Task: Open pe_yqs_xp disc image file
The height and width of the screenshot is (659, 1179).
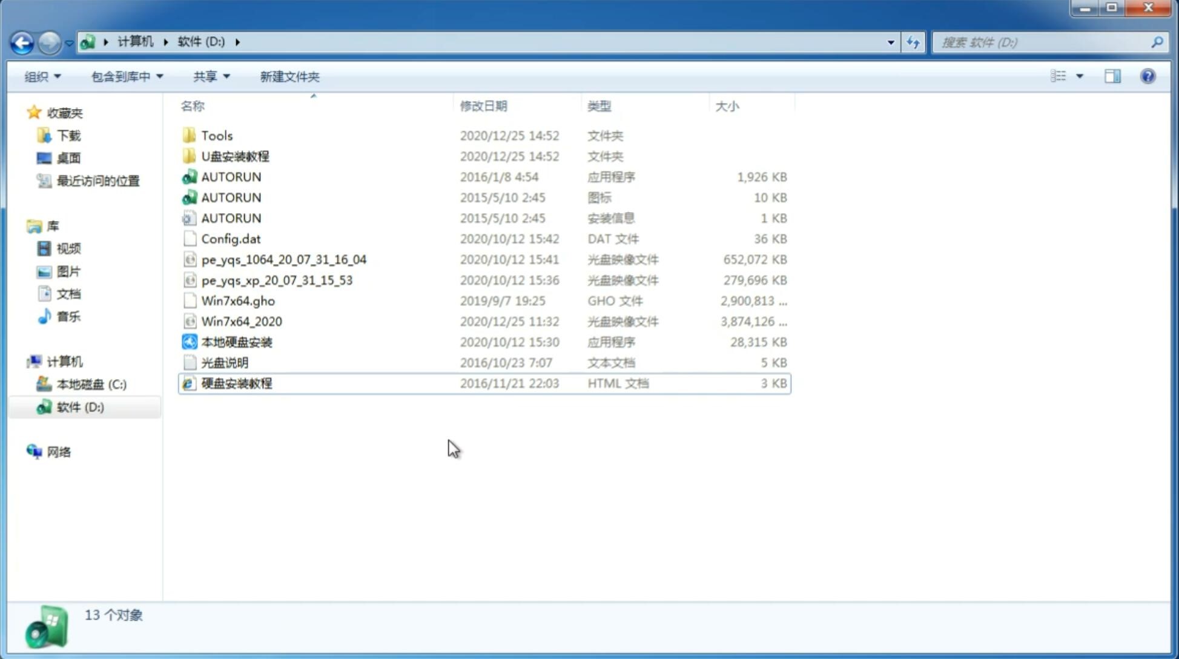Action: pos(277,280)
